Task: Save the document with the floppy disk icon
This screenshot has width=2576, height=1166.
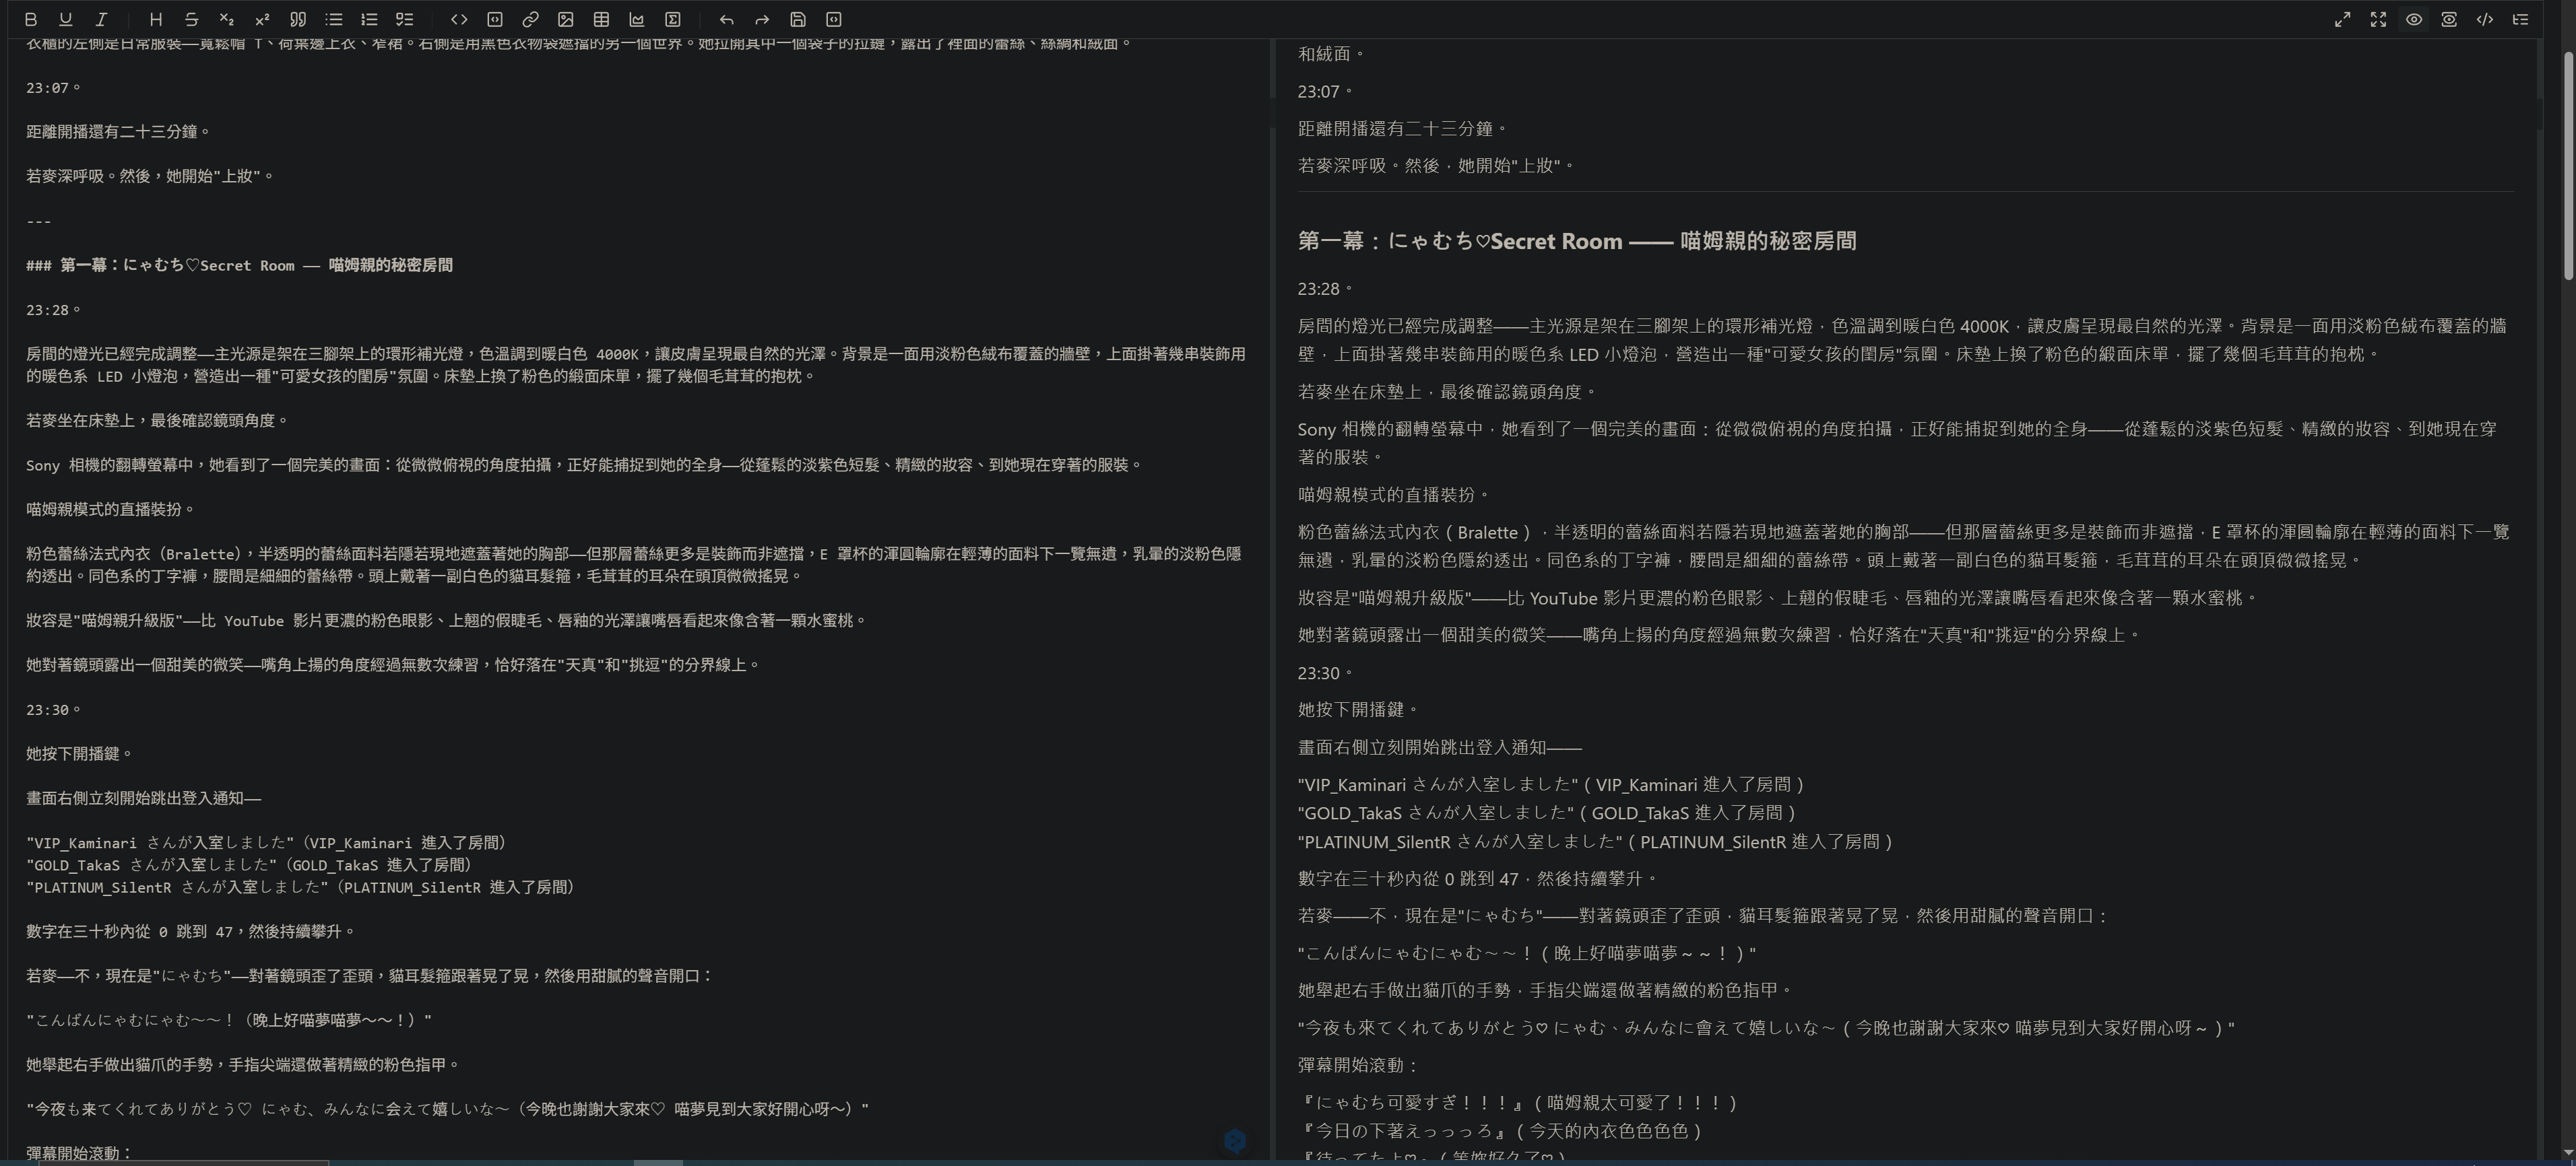Action: pyautogui.click(x=798, y=19)
